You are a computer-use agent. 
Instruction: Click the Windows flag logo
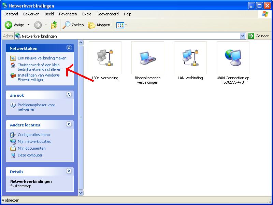click(265, 14)
